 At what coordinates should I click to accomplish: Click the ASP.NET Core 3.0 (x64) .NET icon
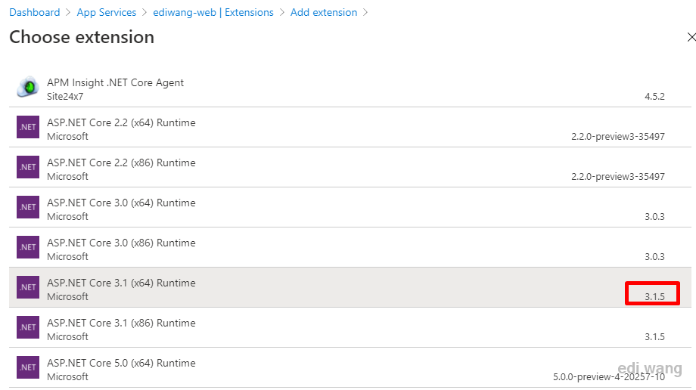coord(28,207)
